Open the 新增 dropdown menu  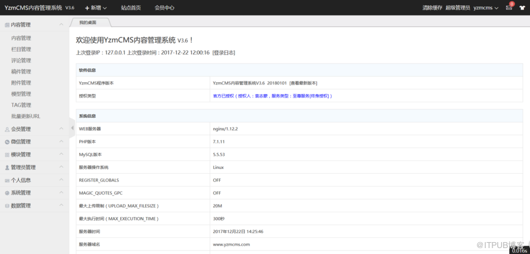[x=96, y=8]
